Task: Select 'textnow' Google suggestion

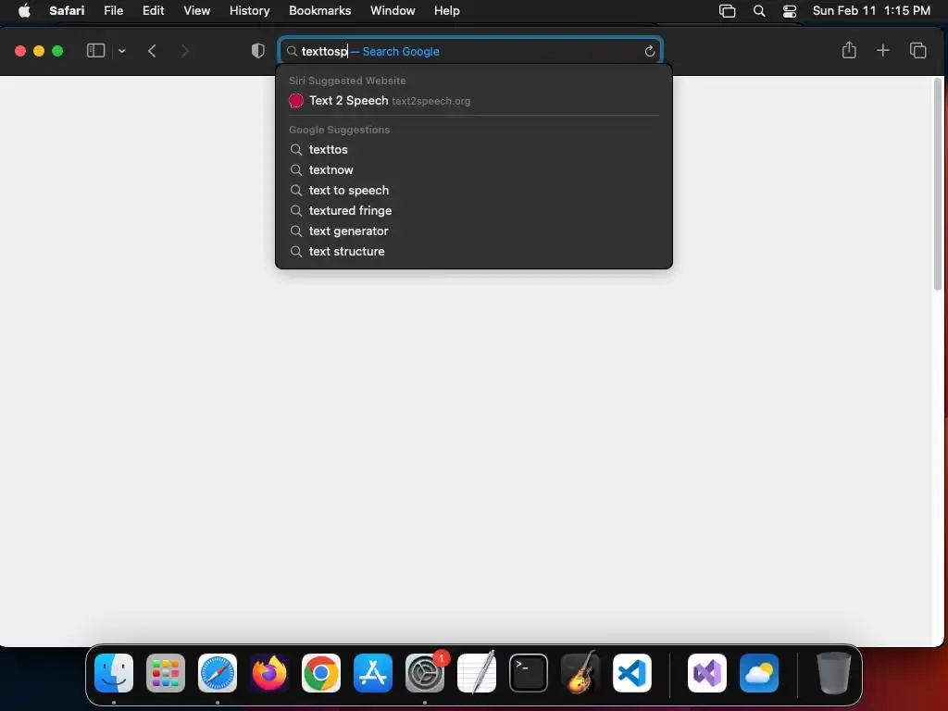Action: [473, 170]
